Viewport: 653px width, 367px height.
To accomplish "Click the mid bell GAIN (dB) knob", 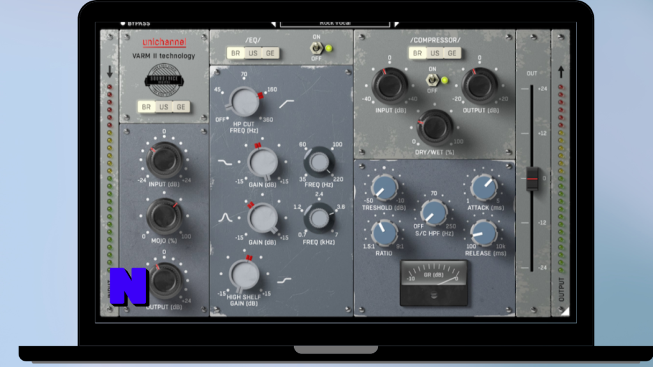I will click(262, 218).
